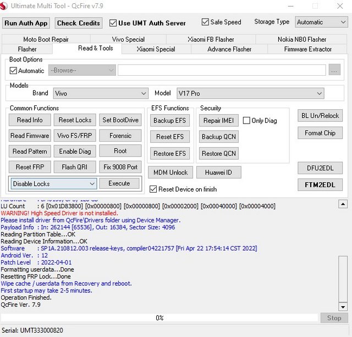Screen dimensions: 352x337
Task: Enable the Only Diag checkbox
Action: point(246,121)
